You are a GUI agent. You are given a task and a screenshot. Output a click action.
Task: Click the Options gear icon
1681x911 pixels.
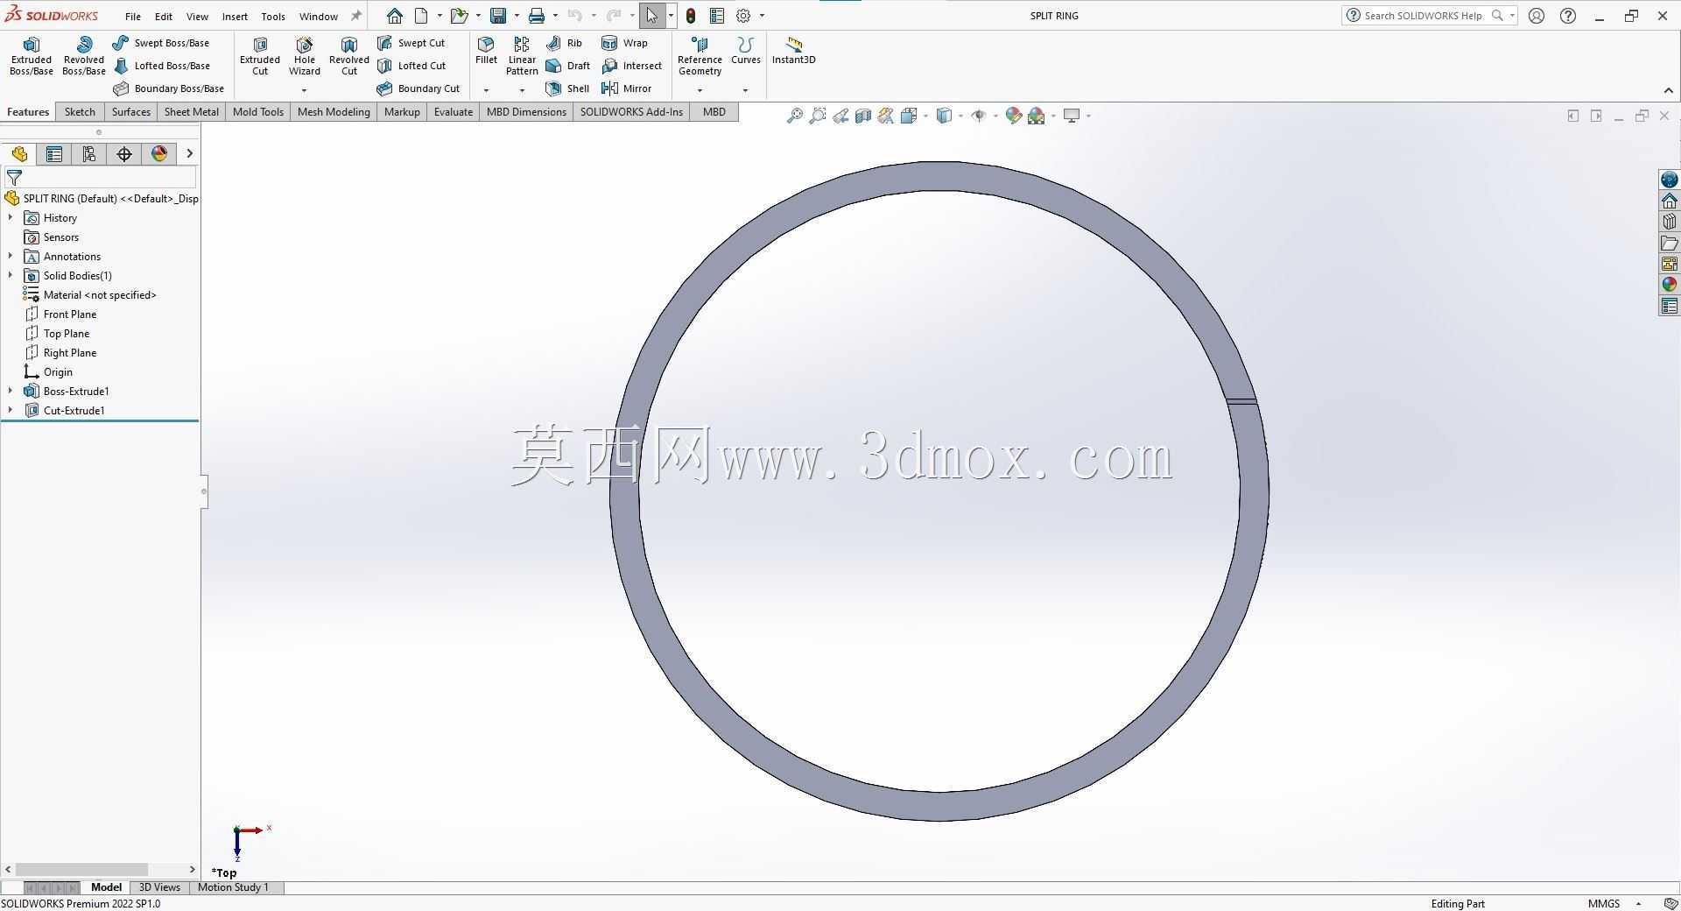[x=743, y=16]
